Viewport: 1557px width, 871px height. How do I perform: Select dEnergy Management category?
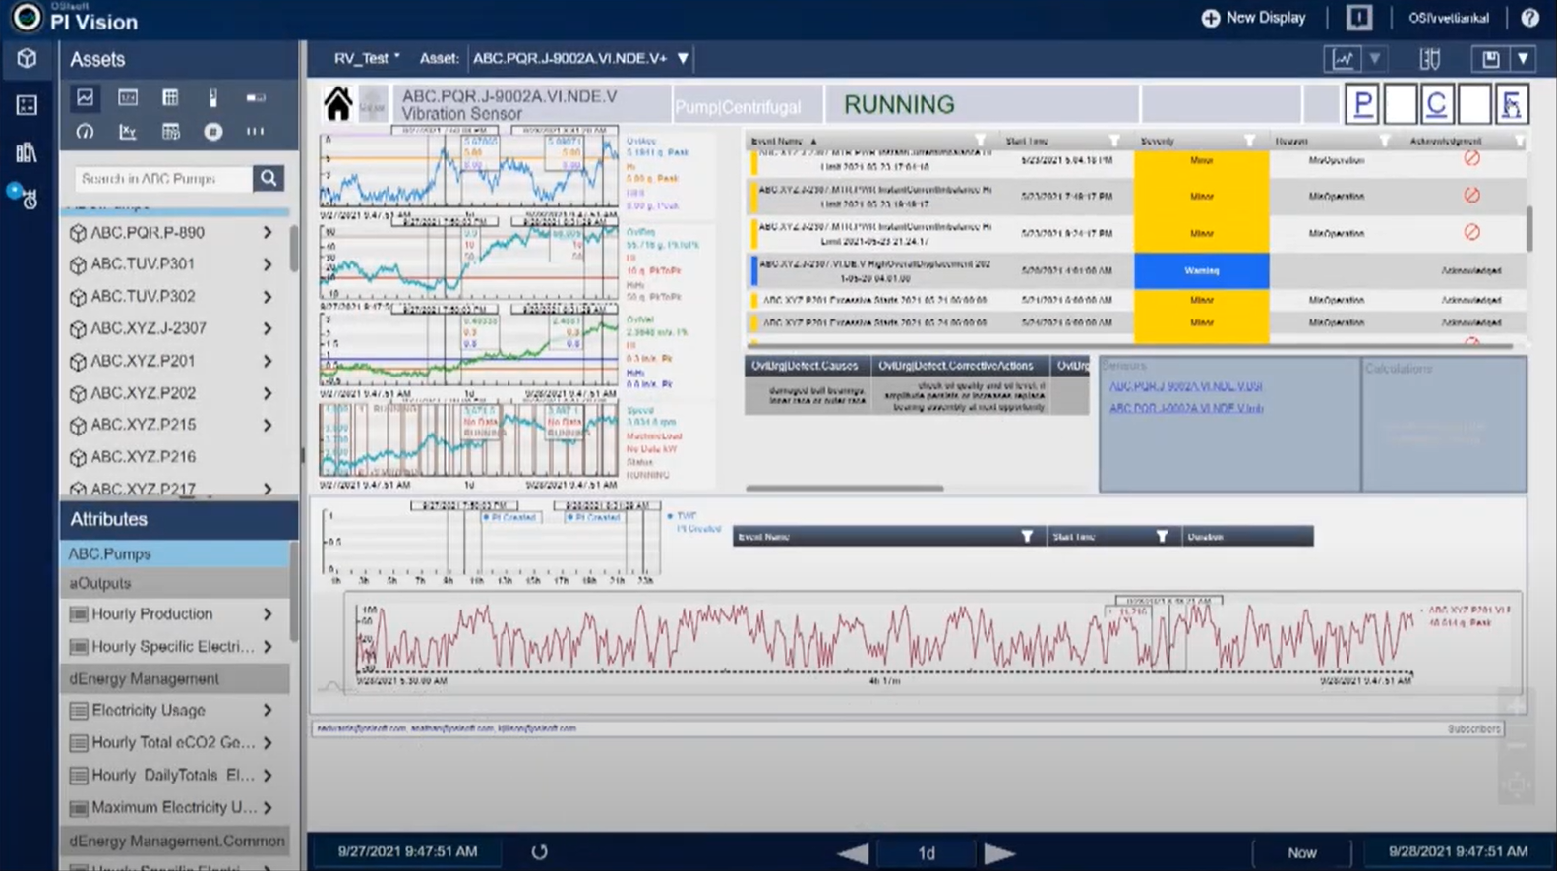coord(176,678)
